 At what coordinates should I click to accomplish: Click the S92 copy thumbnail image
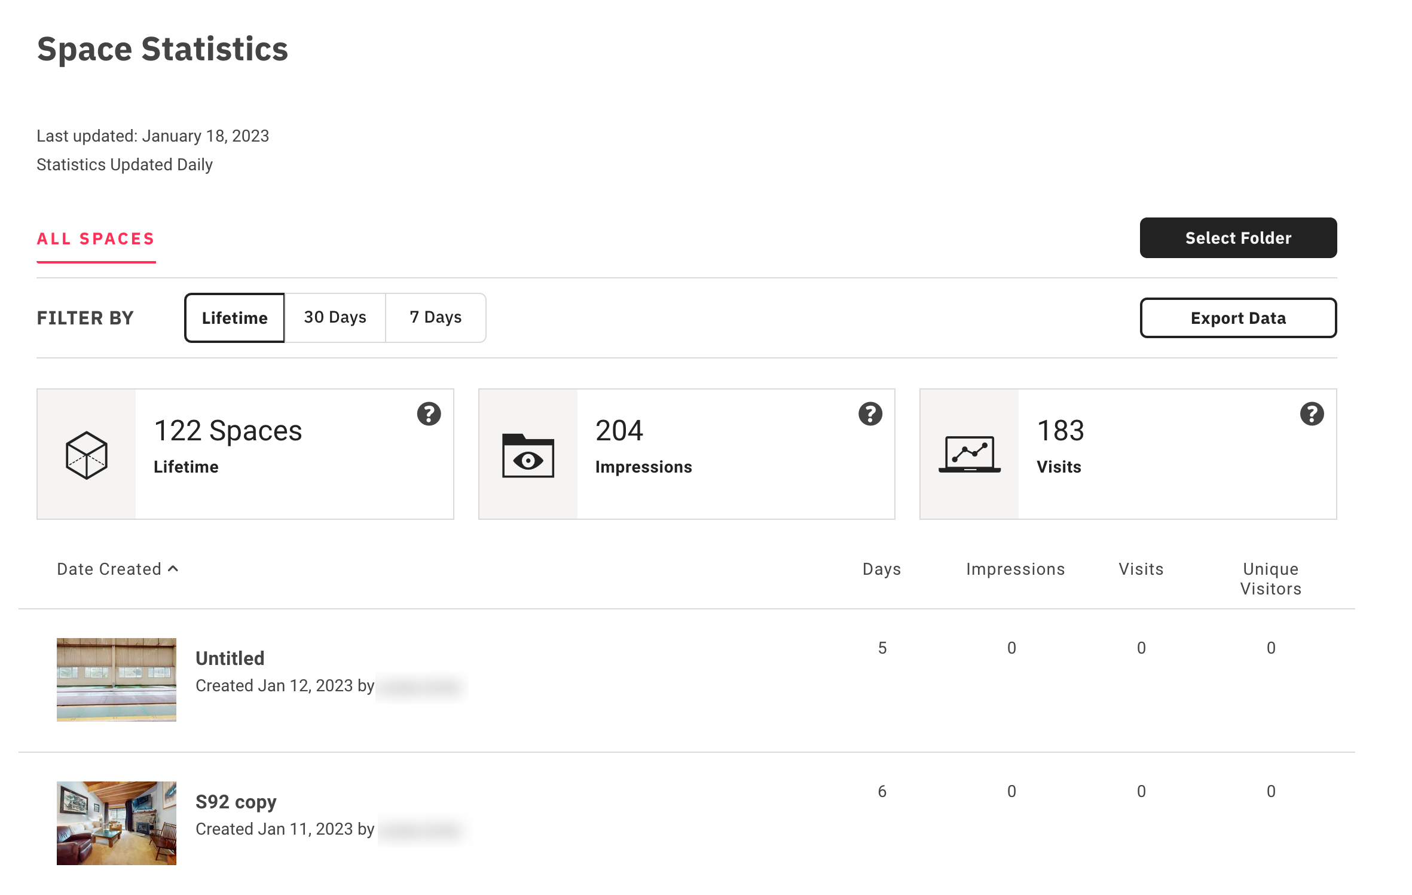coord(117,823)
